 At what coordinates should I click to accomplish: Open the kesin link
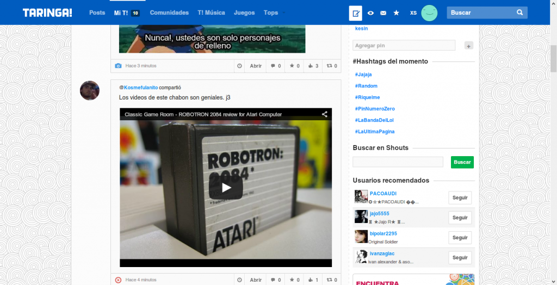click(x=362, y=28)
